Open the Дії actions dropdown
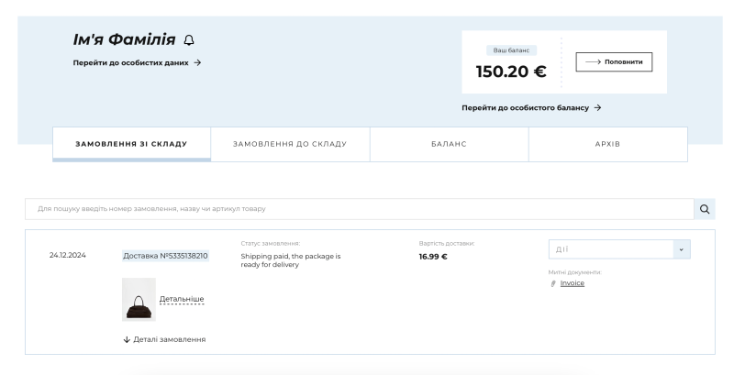This screenshot has height=375, width=734. [x=610, y=249]
